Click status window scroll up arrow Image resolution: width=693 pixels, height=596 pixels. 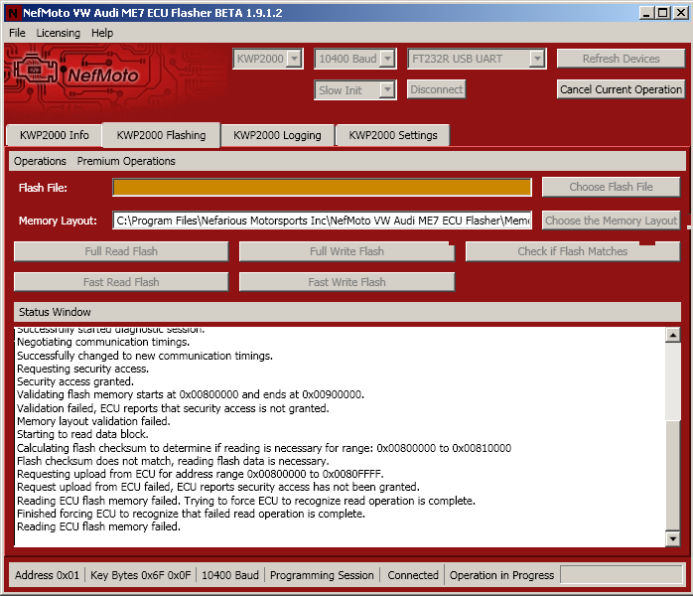673,335
